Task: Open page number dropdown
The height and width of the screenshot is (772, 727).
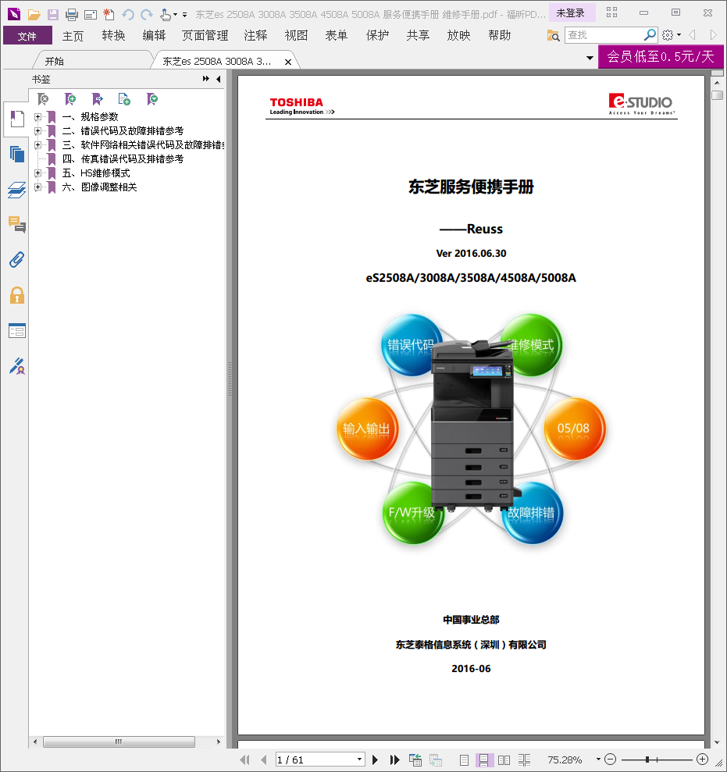Action: click(x=359, y=760)
